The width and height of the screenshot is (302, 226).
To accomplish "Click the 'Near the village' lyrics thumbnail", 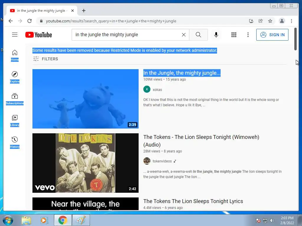I will 85,204.
